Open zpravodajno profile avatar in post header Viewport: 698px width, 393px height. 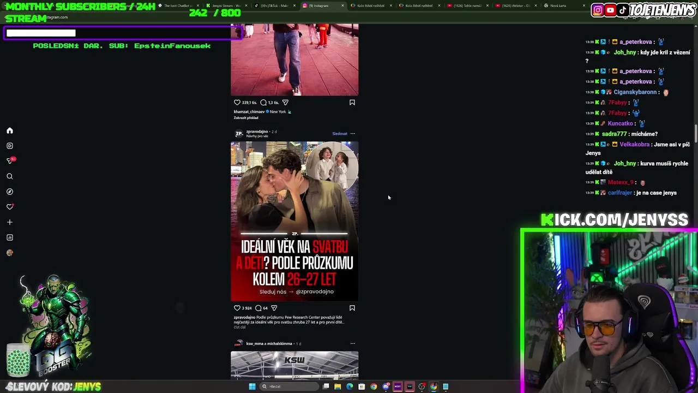coord(238,134)
